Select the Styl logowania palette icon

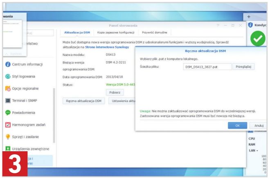[x=8, y=76]
